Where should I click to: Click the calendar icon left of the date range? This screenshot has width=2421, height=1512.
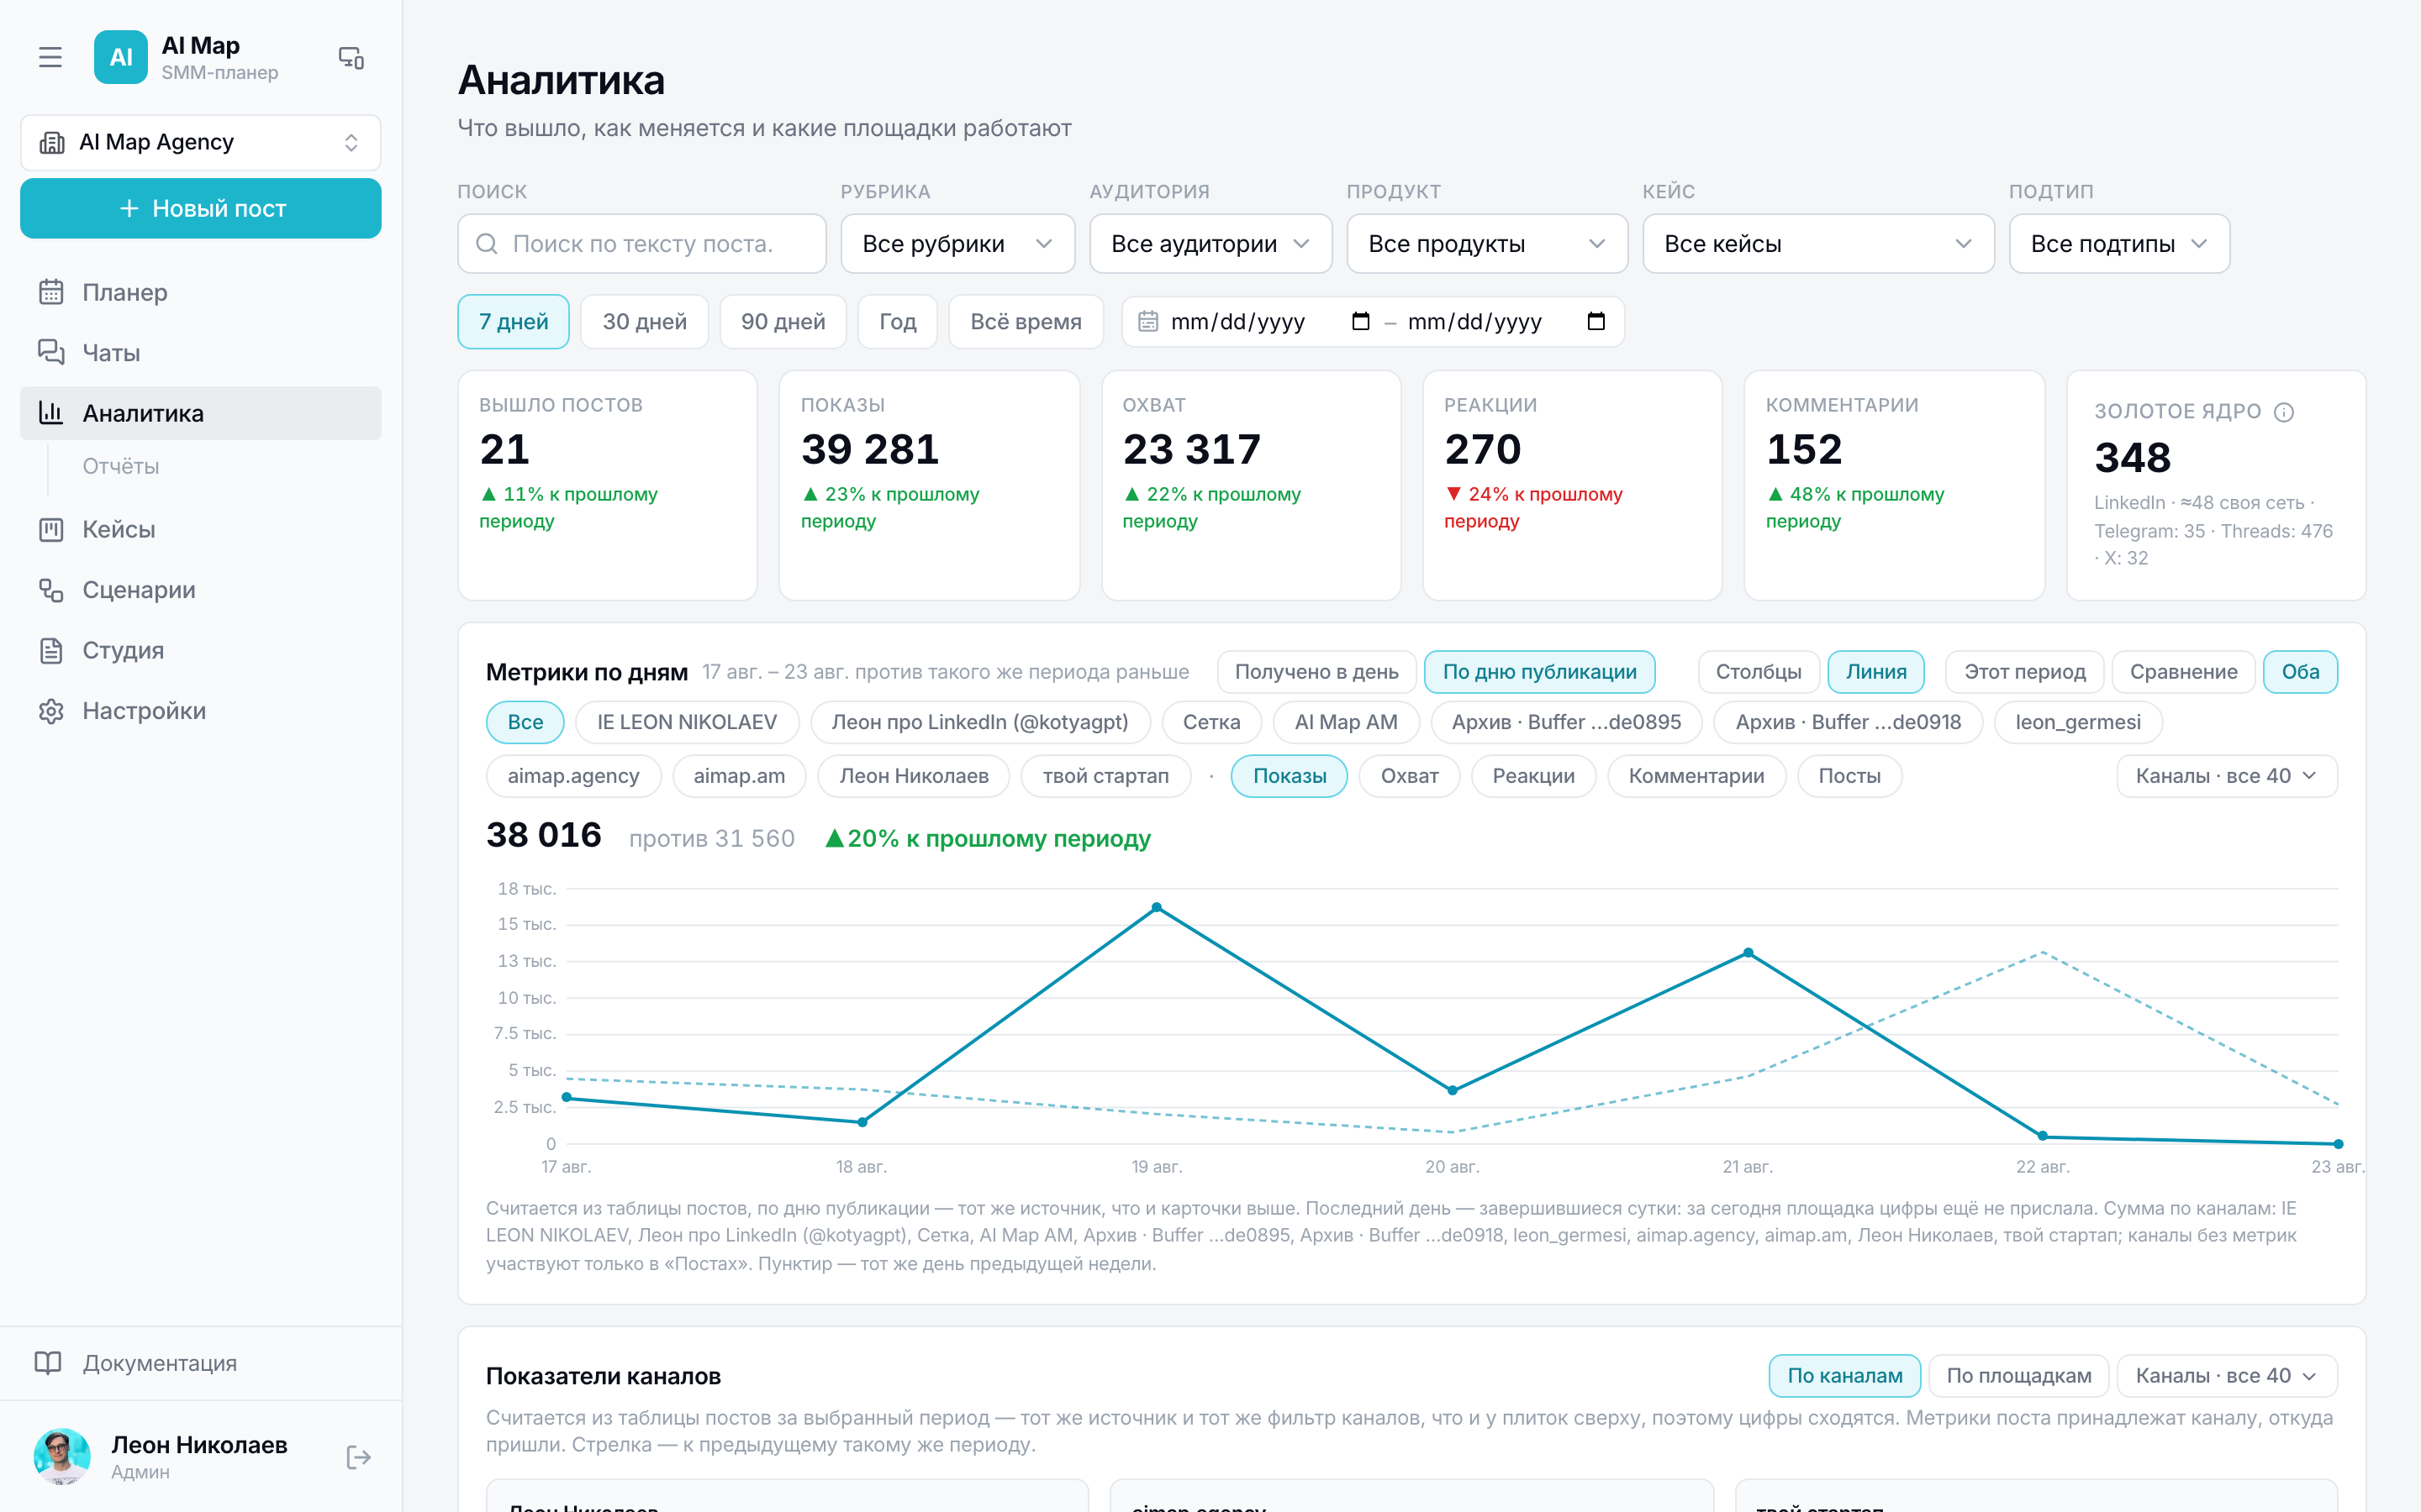1148,321
